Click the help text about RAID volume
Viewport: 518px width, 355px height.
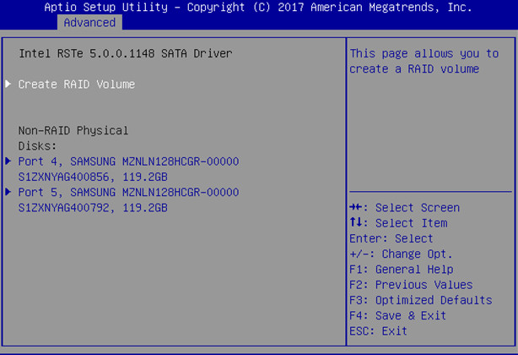coord(424,61)
